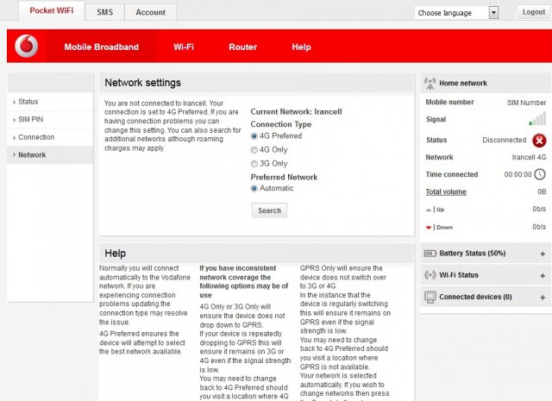Expand the Connected devices panel
552x401 pixels.
[x=543, y=297]
